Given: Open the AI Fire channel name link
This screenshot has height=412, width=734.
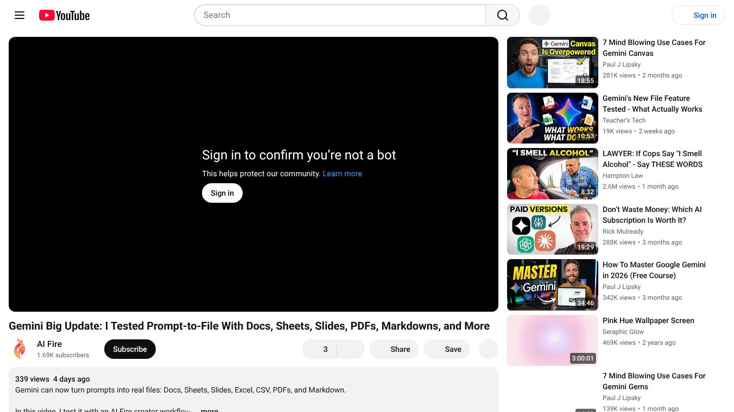Looking at the screenshot, I should point(49,344).
